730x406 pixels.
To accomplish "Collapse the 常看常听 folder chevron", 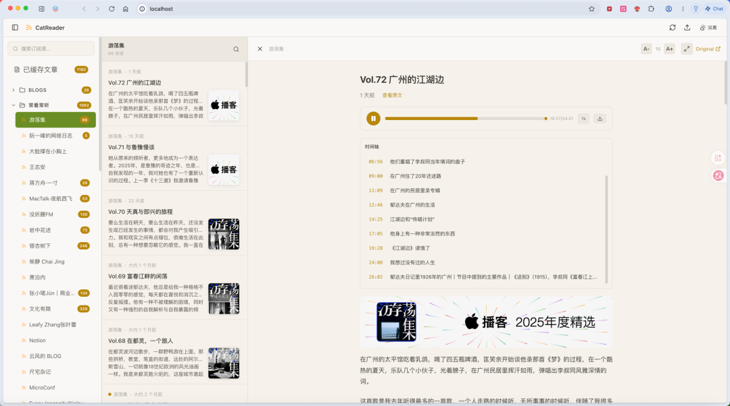I will 14,105.
